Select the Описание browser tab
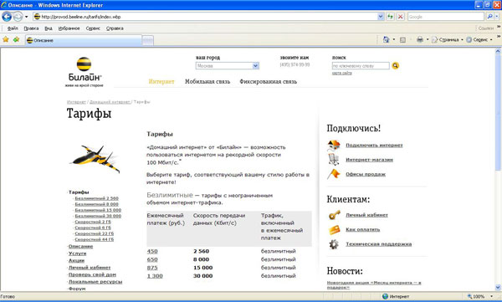This screenshot has height=302, width=502. point(83,40)
